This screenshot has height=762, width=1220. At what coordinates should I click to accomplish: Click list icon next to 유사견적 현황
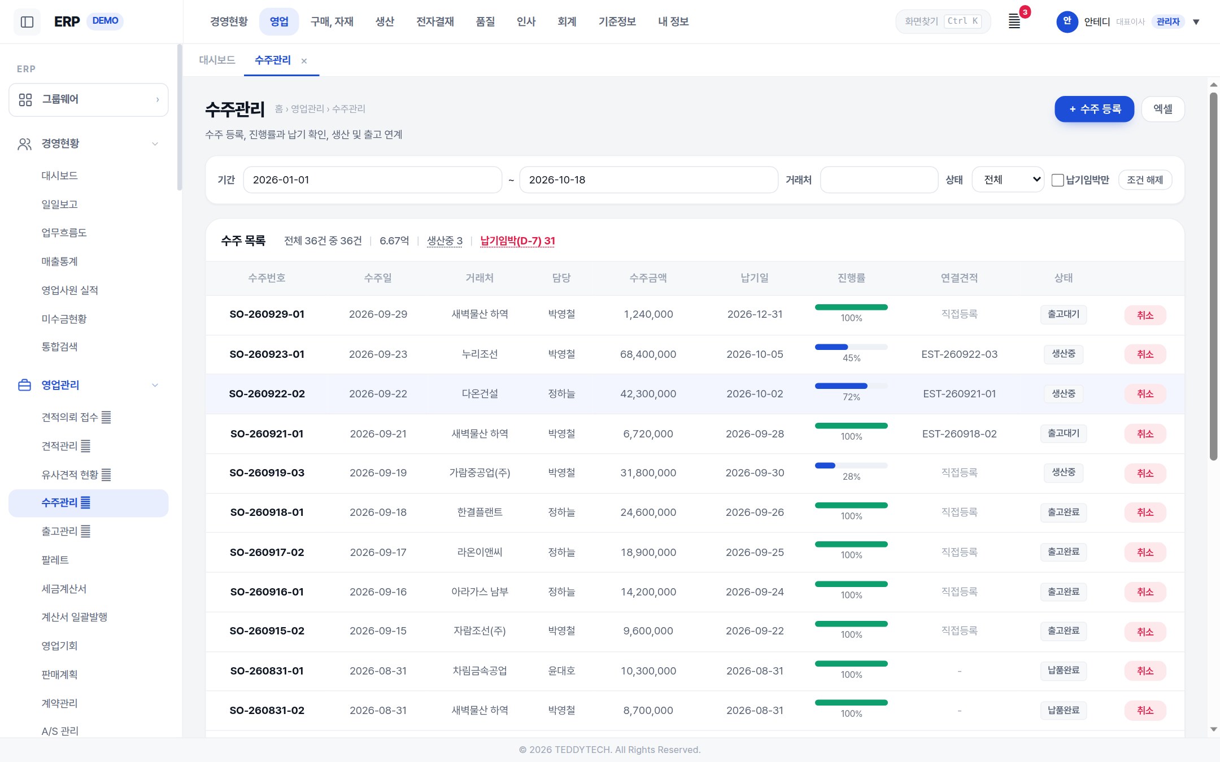pos(106,475)
